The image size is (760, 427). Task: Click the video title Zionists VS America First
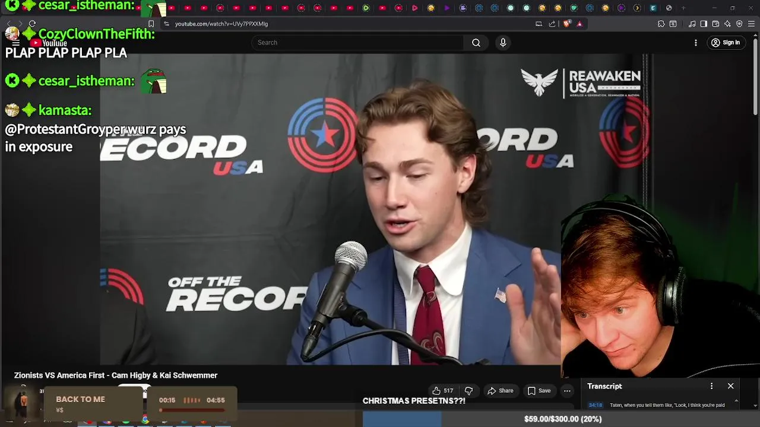click(x=116, y=375)
